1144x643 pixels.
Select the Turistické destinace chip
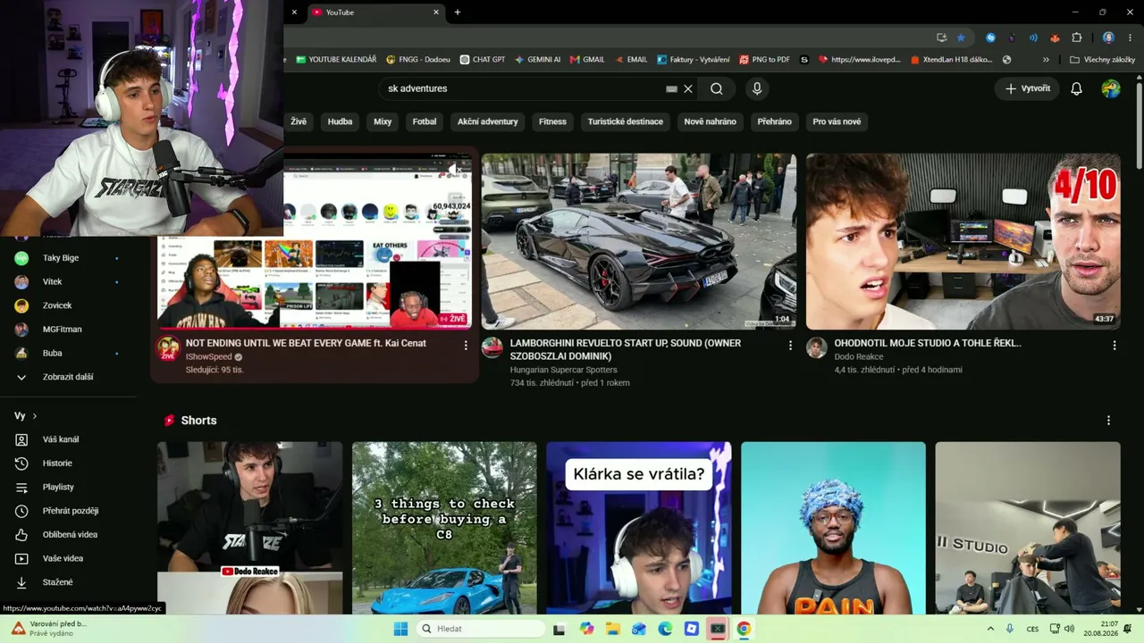click(626, 121)
